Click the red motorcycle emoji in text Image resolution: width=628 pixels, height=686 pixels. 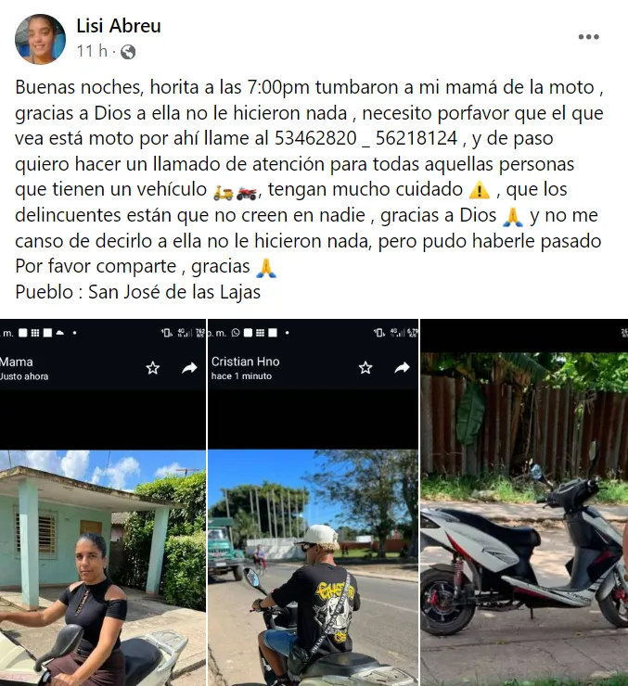pos(247,192)
